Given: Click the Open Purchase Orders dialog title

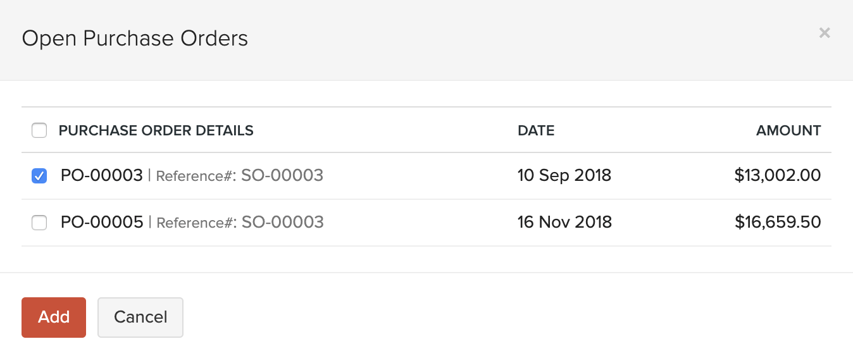Looking at the screenshot, I should point(135,39).
